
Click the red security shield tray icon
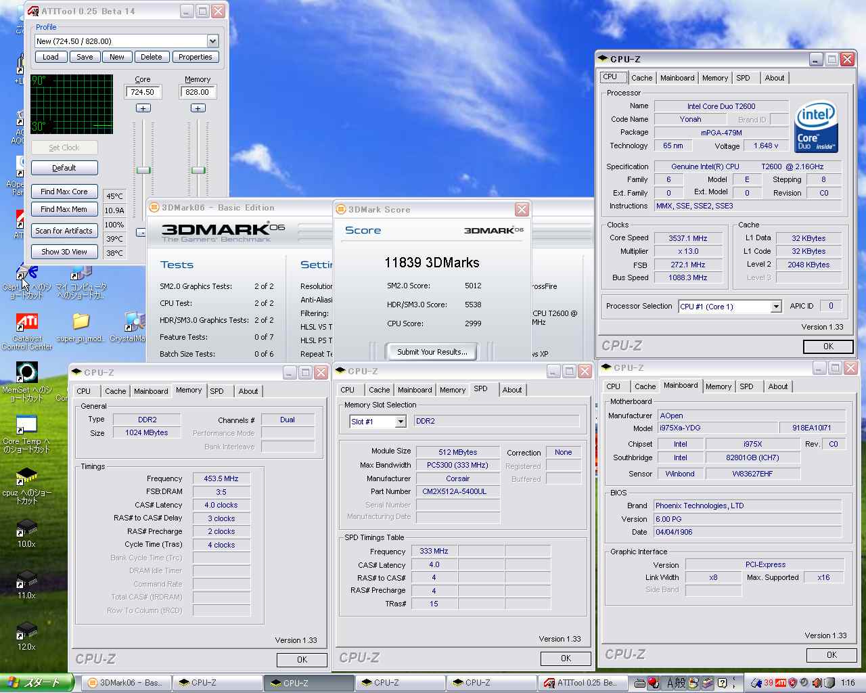(x=792, y=683)
